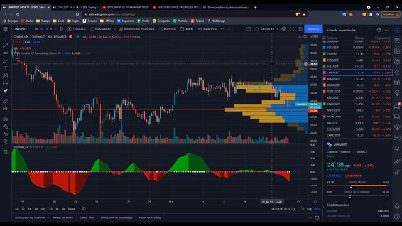
Task: Select the zoom in magnifier tool
Action: click(6, 109)
